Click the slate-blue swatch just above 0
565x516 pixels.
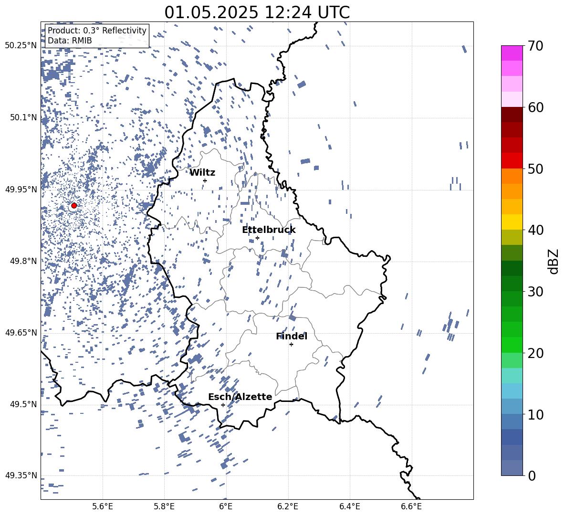[512, 468]
